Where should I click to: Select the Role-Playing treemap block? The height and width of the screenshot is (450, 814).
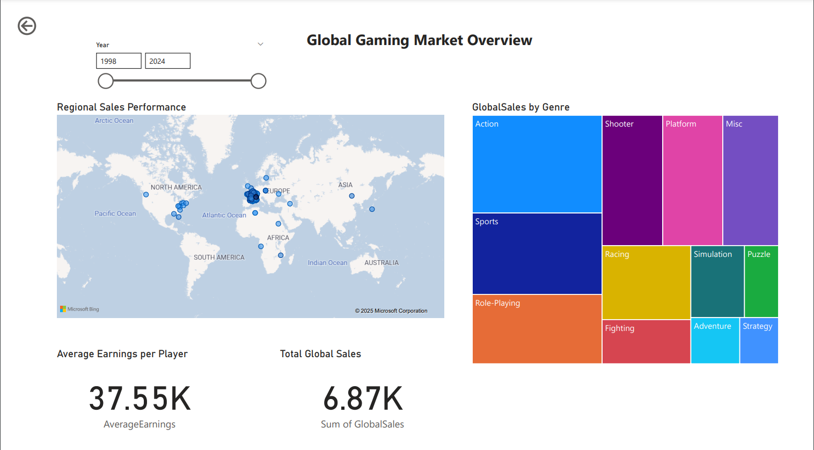[x=537, y=329]
